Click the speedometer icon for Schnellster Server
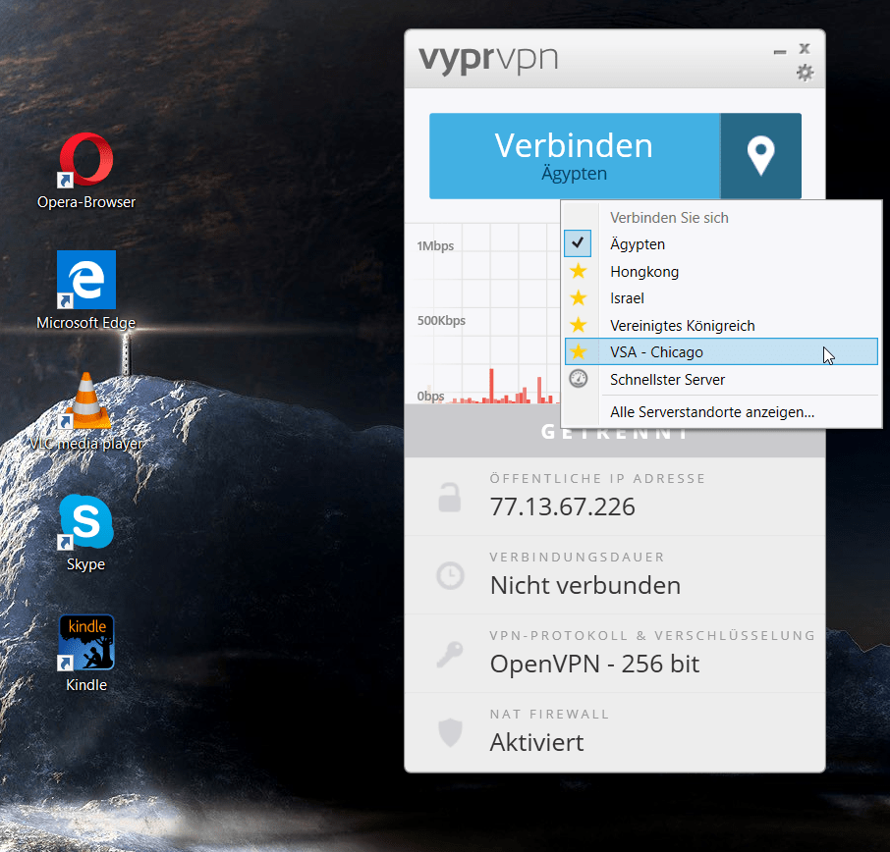 tap(578, 378)
